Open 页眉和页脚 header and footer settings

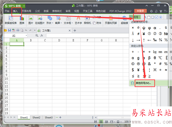coord(111,20)
